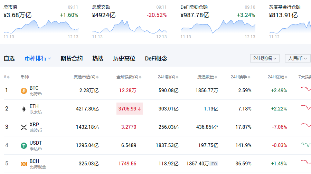Switch to the 期货合约 tab
311x174 pixels.
[72, 59]
